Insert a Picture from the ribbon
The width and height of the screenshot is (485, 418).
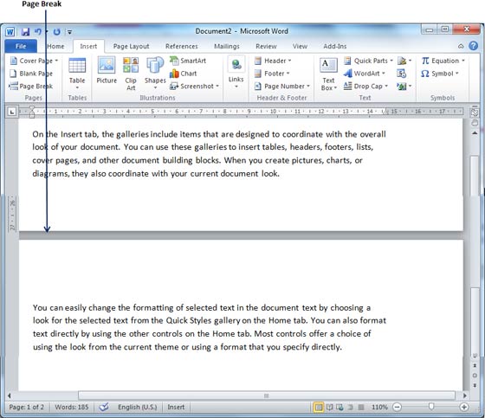(107, 70)
